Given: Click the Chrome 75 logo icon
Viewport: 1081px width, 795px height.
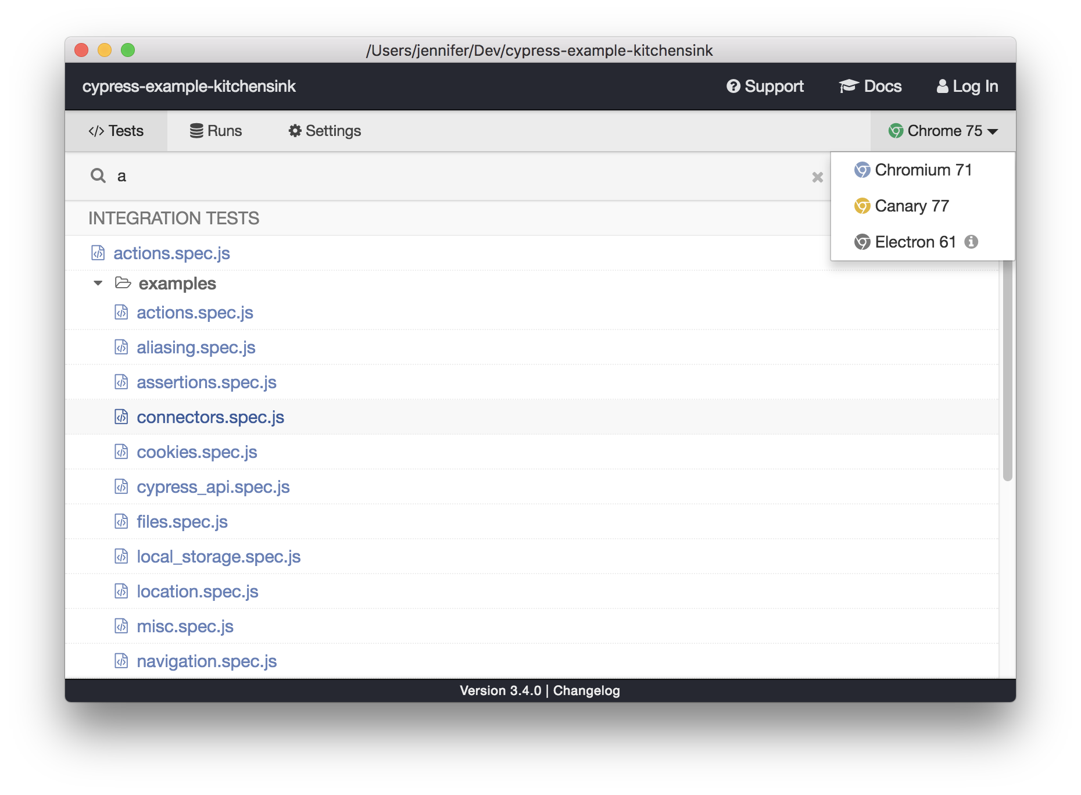Looking at the screenshot, I should [896, 131].
